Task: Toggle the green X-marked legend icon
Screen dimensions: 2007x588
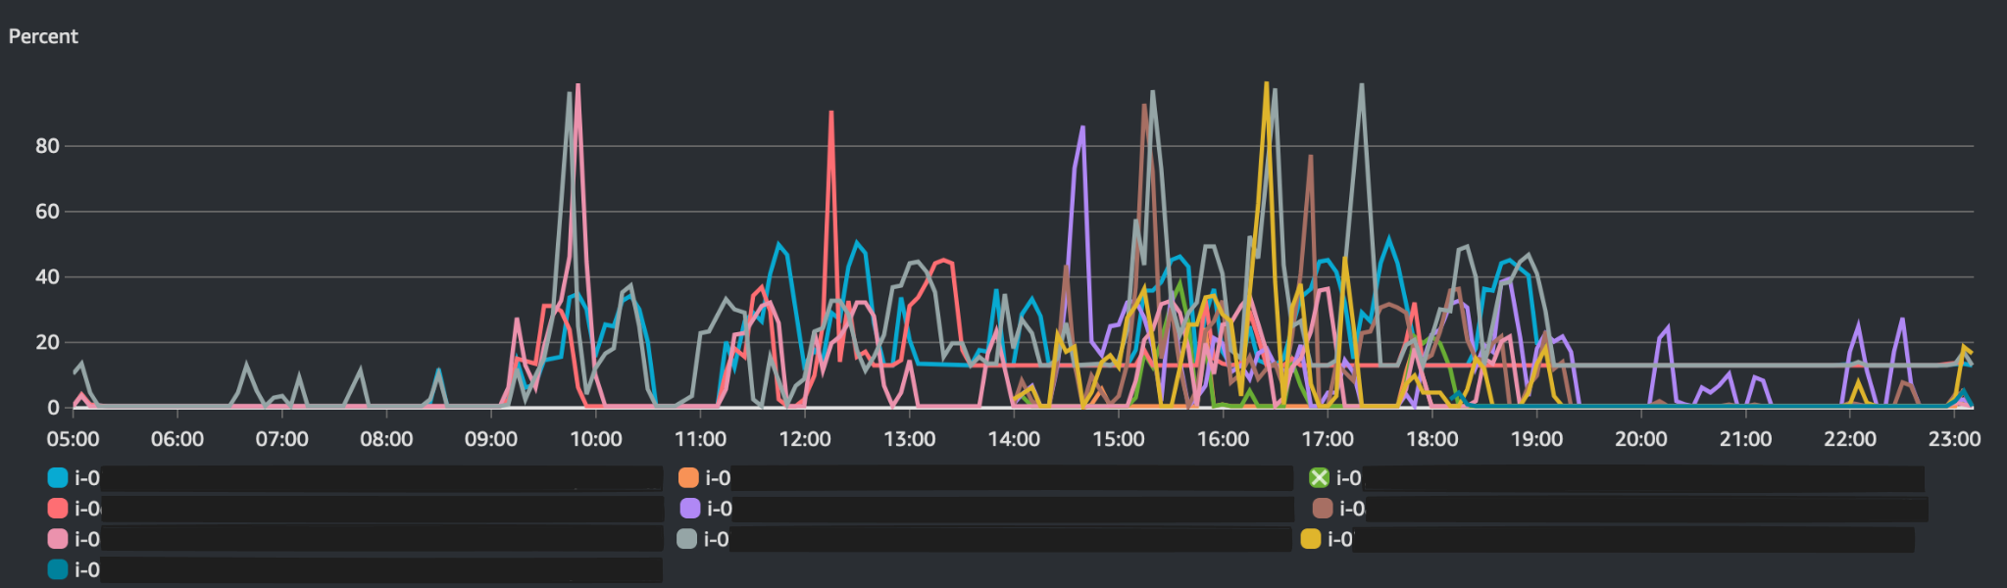Action: tap(1319, 478)
